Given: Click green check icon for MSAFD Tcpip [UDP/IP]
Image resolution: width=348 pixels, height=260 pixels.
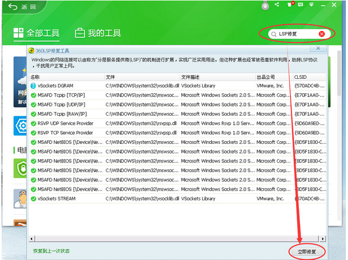Looking at the screenshot, I should pos(34,104).
